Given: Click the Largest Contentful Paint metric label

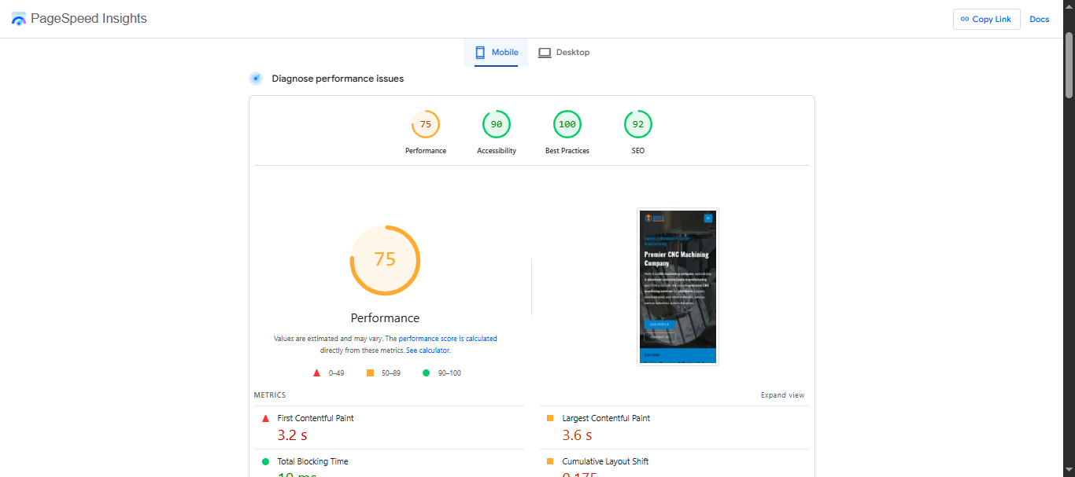Looking at the screenshot, I should [x=606, y=418].
